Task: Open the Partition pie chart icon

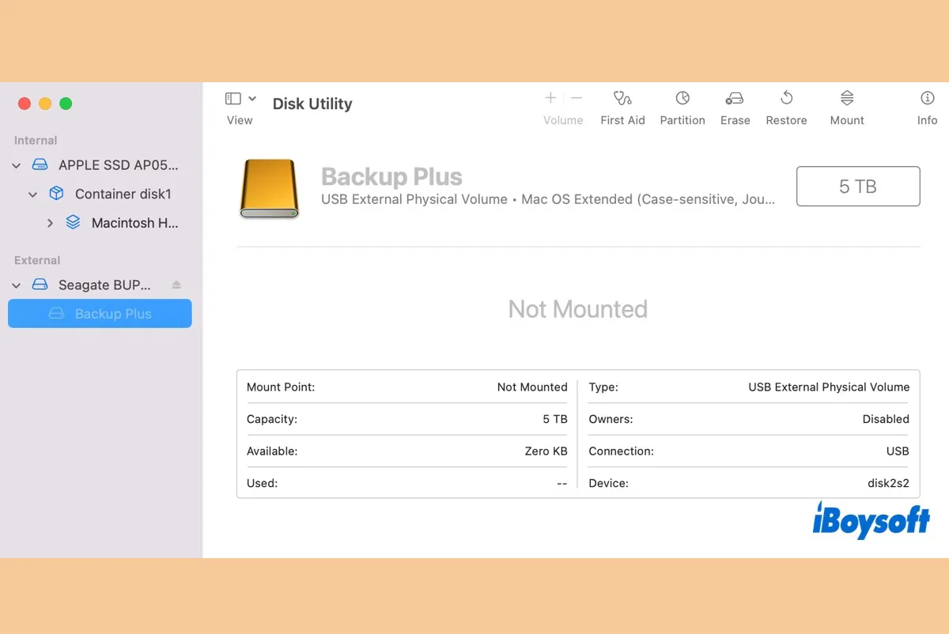Action: (x=682, y=98)
